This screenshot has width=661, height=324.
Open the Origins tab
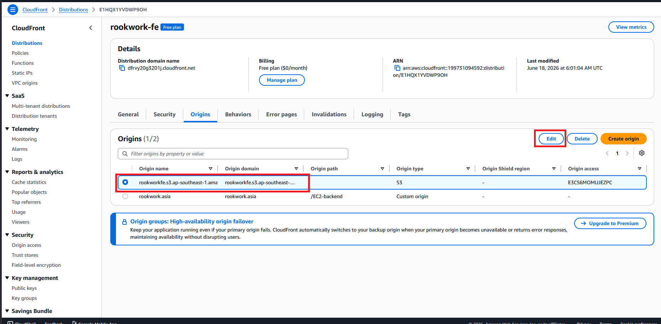(x=200, y=115)
